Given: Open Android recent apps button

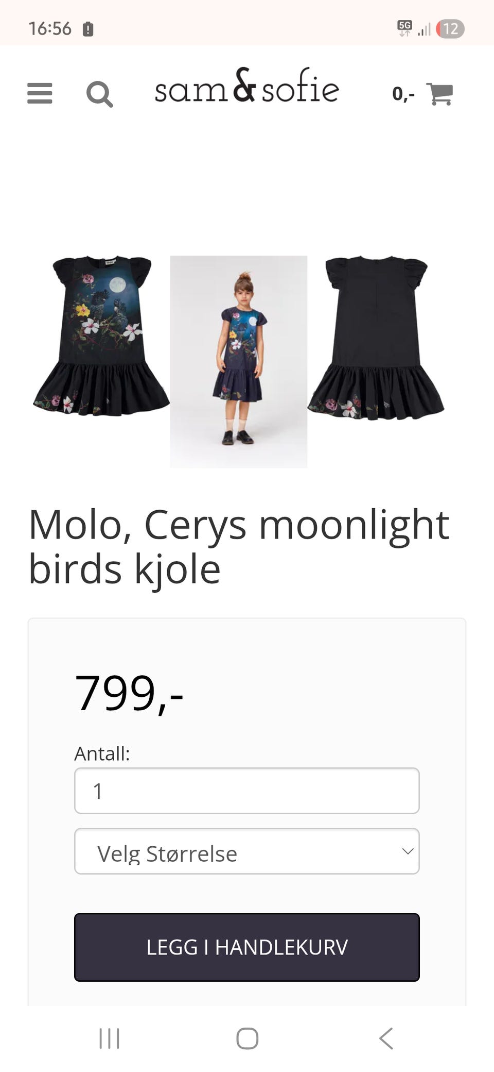Looking at the screenshot, I should 109,1038.
